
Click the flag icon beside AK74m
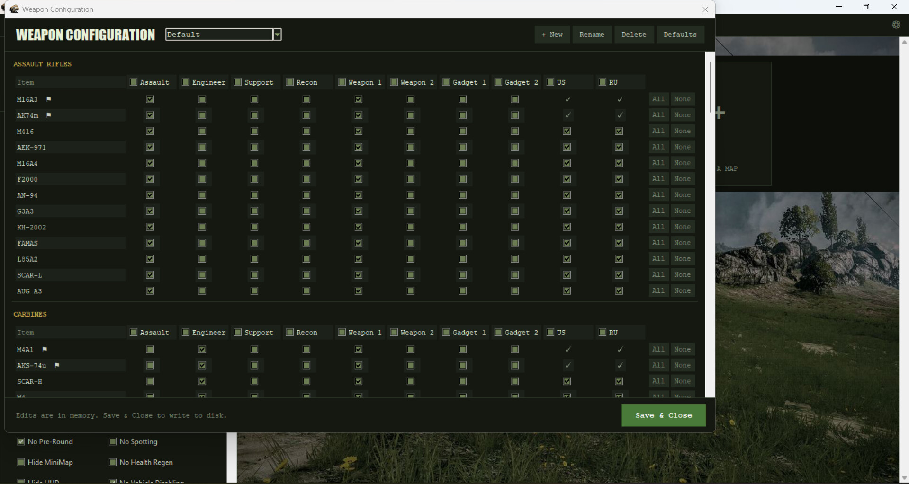(49, 115)
